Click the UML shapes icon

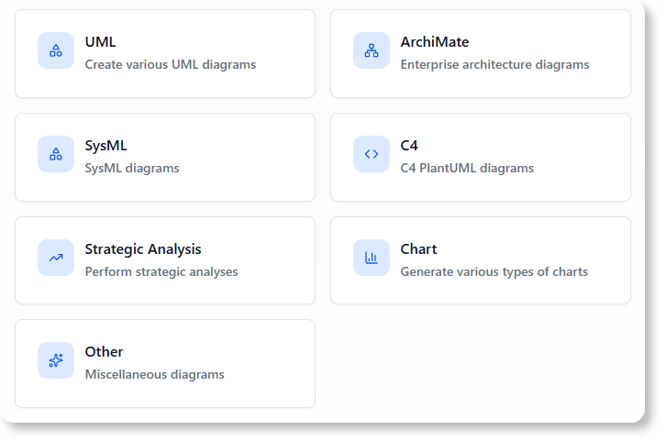(x=56, y=51)
